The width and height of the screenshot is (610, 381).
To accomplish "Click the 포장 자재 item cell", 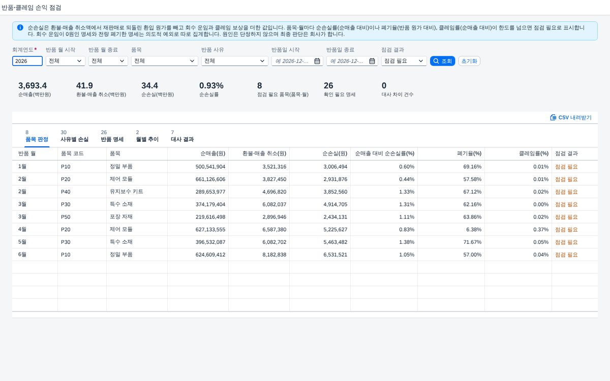I will point(121,217).
